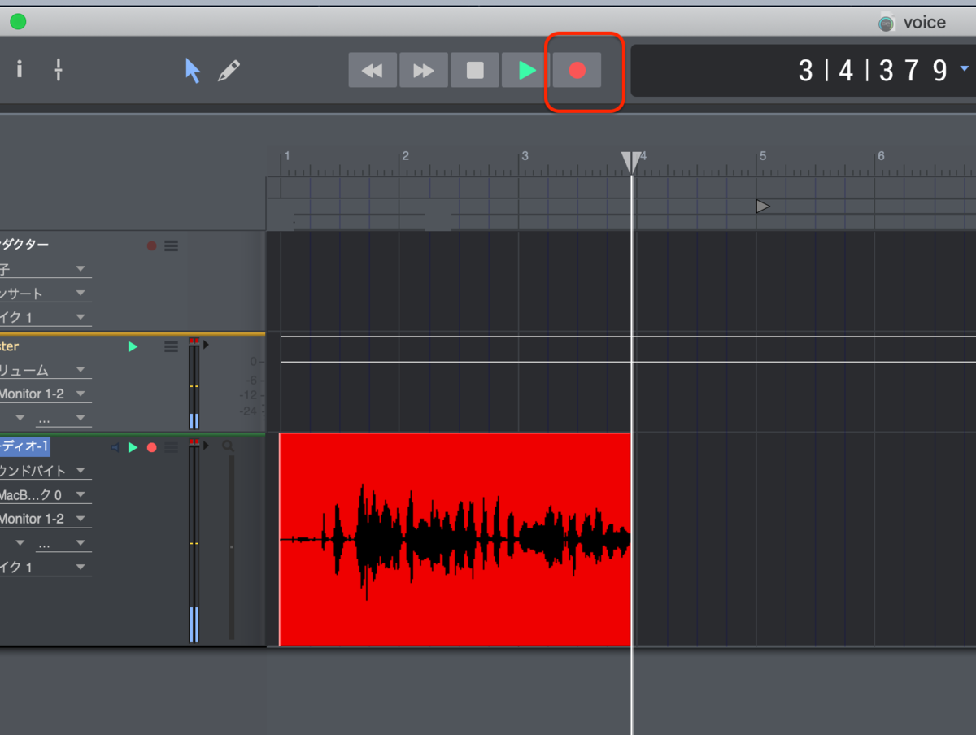Click the magnifier zoom icon on オーディオ-1 track
976x735 pixels.
point(228,446)
